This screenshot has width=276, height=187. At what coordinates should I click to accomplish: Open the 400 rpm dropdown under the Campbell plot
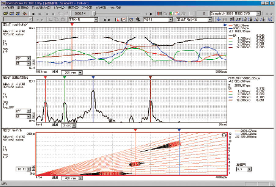(x=72, y=178)
